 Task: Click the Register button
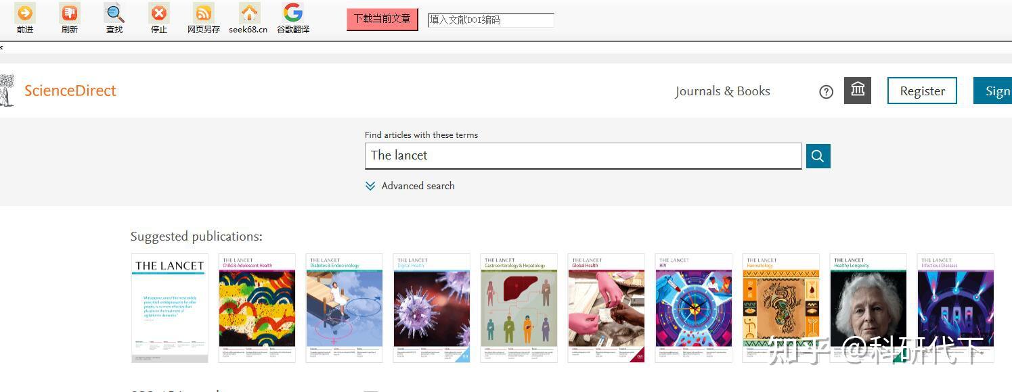pyautogui.click(x=921, y=91)
